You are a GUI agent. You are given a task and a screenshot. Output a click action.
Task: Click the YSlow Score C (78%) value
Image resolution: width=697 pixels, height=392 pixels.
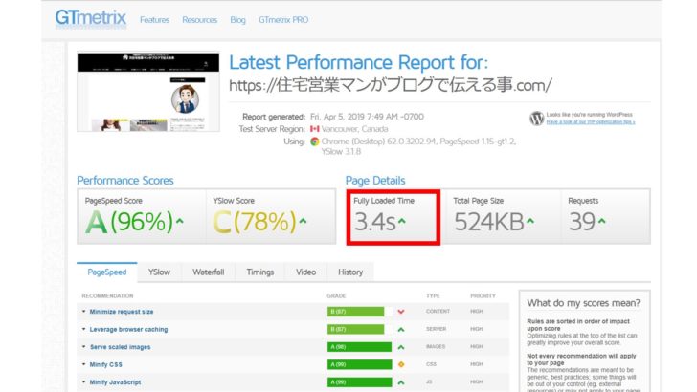coord(255,222)
